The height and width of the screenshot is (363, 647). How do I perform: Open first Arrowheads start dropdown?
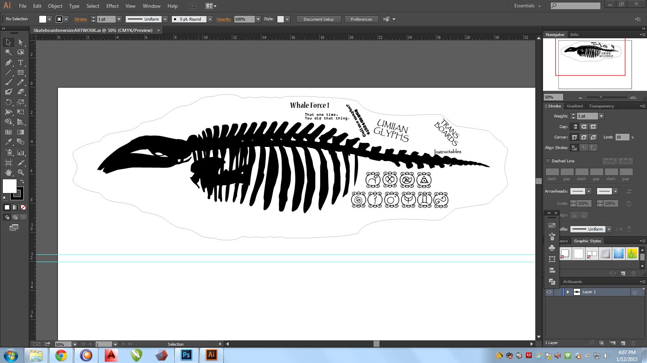(x=589, y=191)
